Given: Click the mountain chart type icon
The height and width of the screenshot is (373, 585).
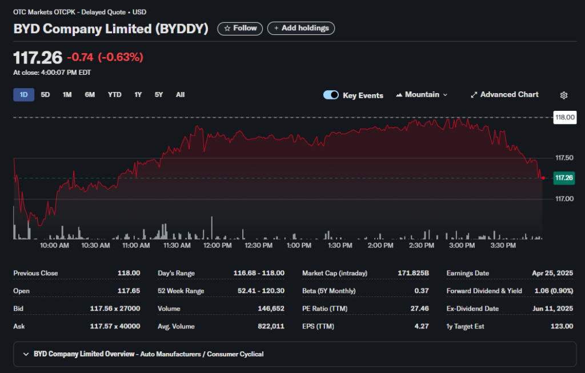Looking at the screenshot, I should [399, 95].
